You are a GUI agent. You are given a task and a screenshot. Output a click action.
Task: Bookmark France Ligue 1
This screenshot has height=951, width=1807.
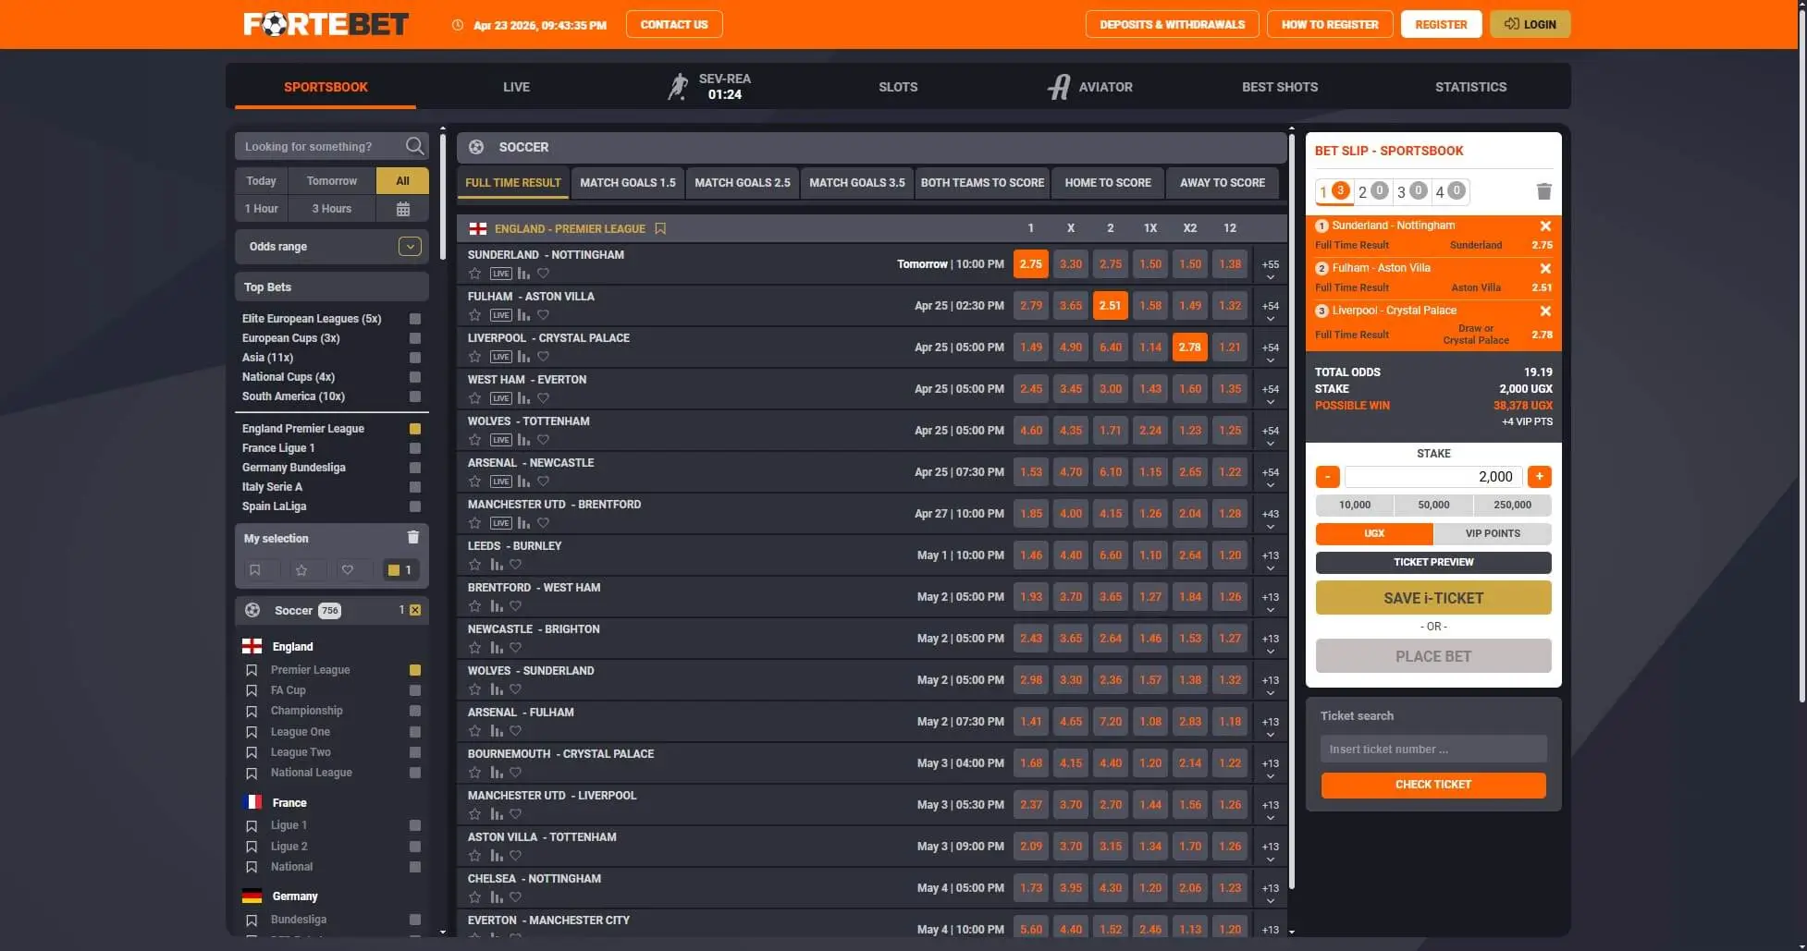[x=252, y=826]
